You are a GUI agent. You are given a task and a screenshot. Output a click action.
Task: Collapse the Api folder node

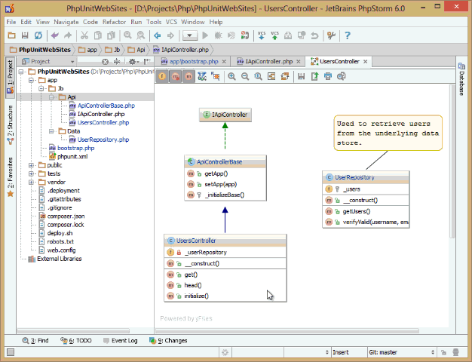point(51,97)
